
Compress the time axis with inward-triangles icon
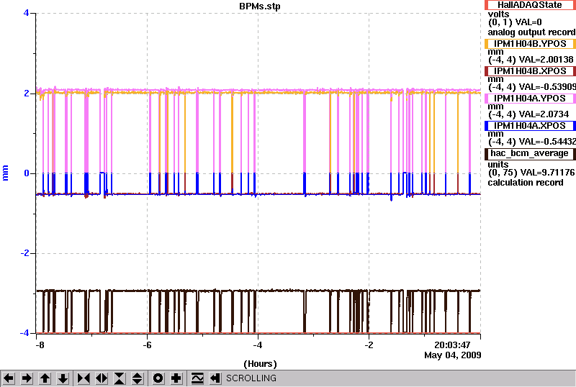84,378
